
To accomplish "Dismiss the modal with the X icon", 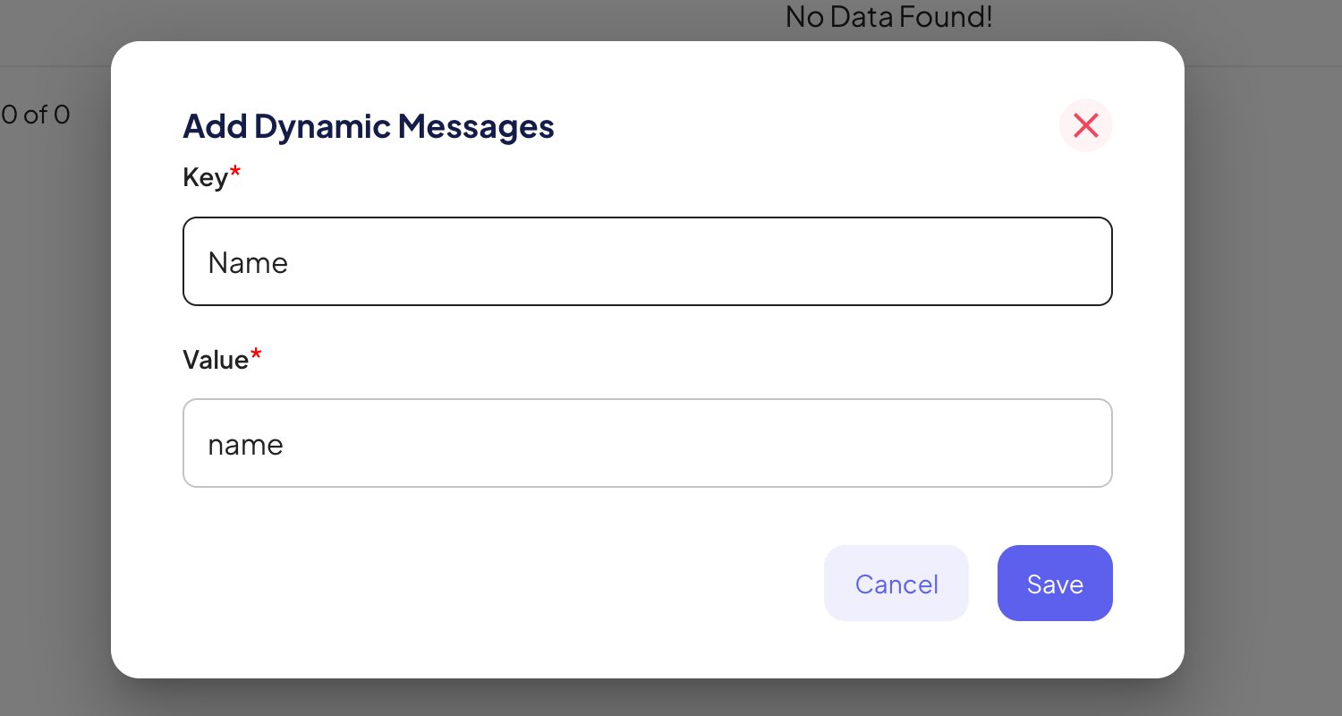I will (x=1085, y=125).
